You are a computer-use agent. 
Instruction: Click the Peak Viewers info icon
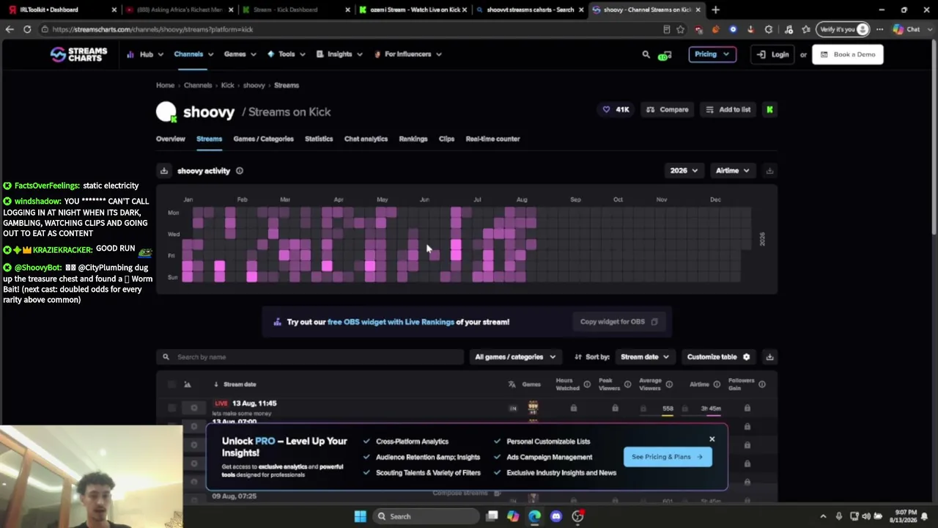[627, 384]
